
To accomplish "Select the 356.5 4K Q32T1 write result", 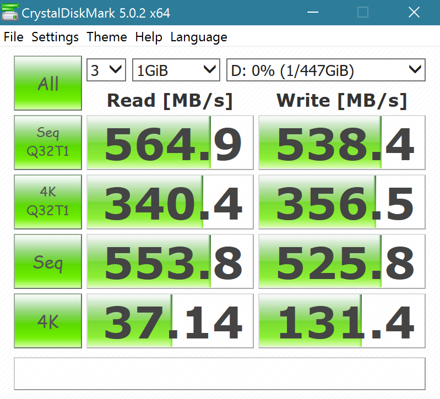I will [342, 202].
